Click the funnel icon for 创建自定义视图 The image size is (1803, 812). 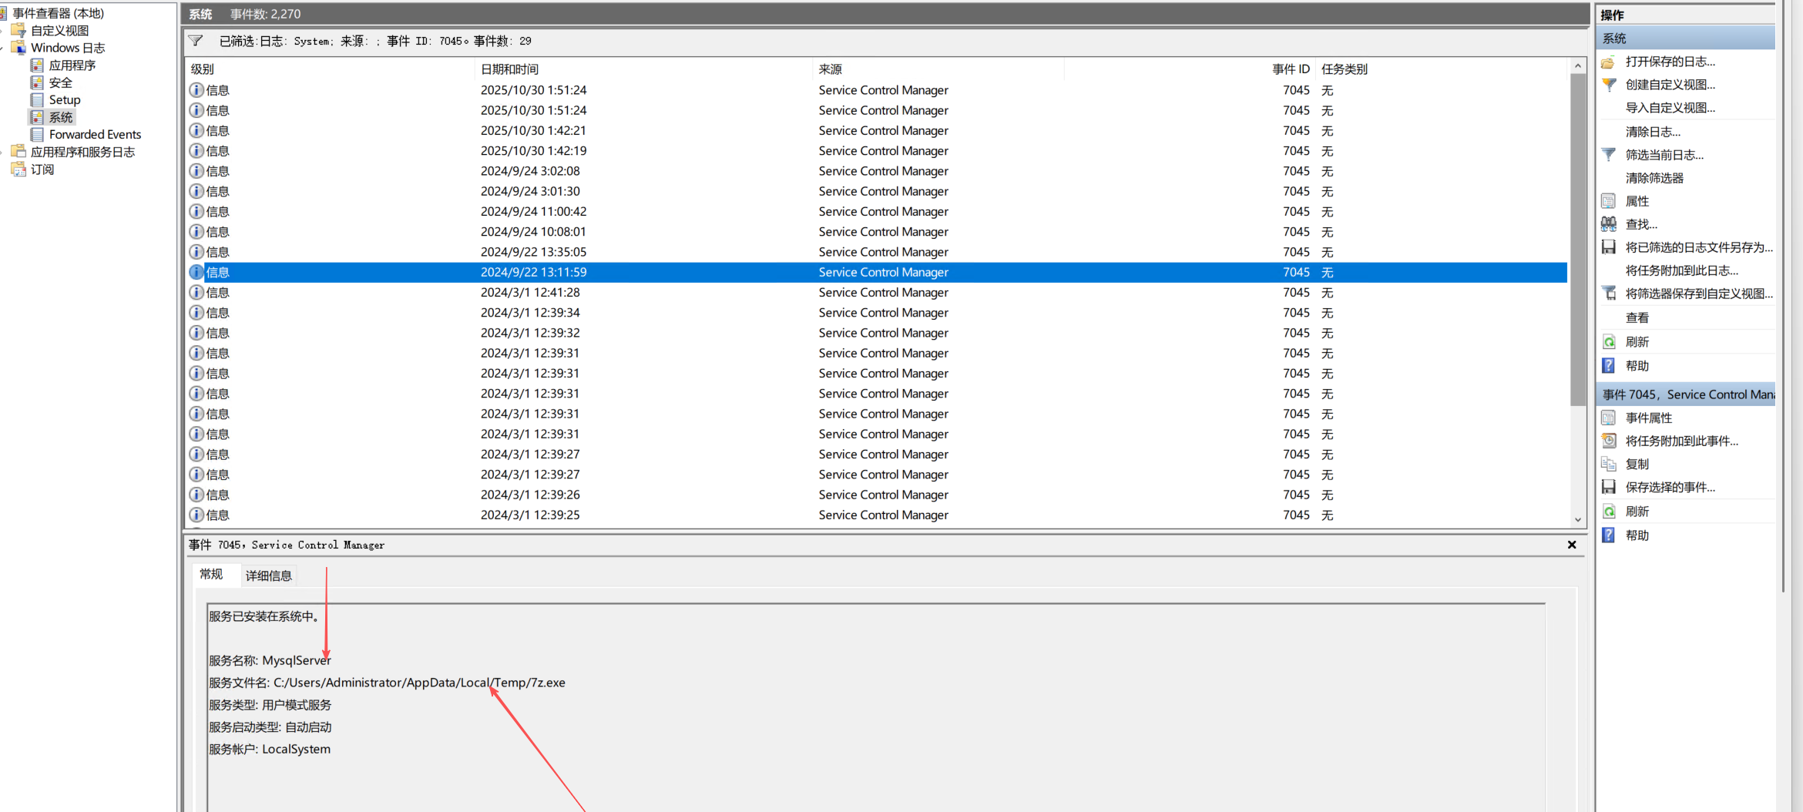[1608, 85]
